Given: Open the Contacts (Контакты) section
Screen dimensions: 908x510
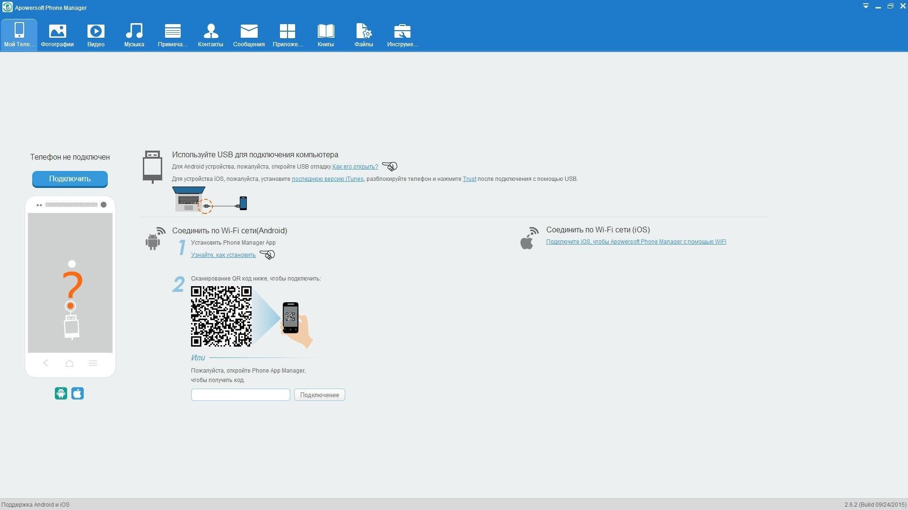Looking at the screenshot, I should coord(210,35).
